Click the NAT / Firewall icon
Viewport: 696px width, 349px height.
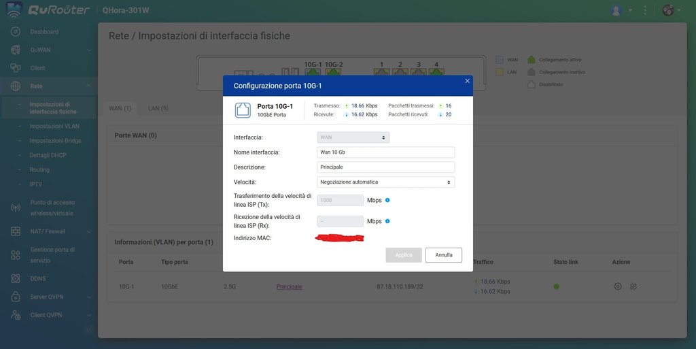pyautogui.click(x=15, y=232)
